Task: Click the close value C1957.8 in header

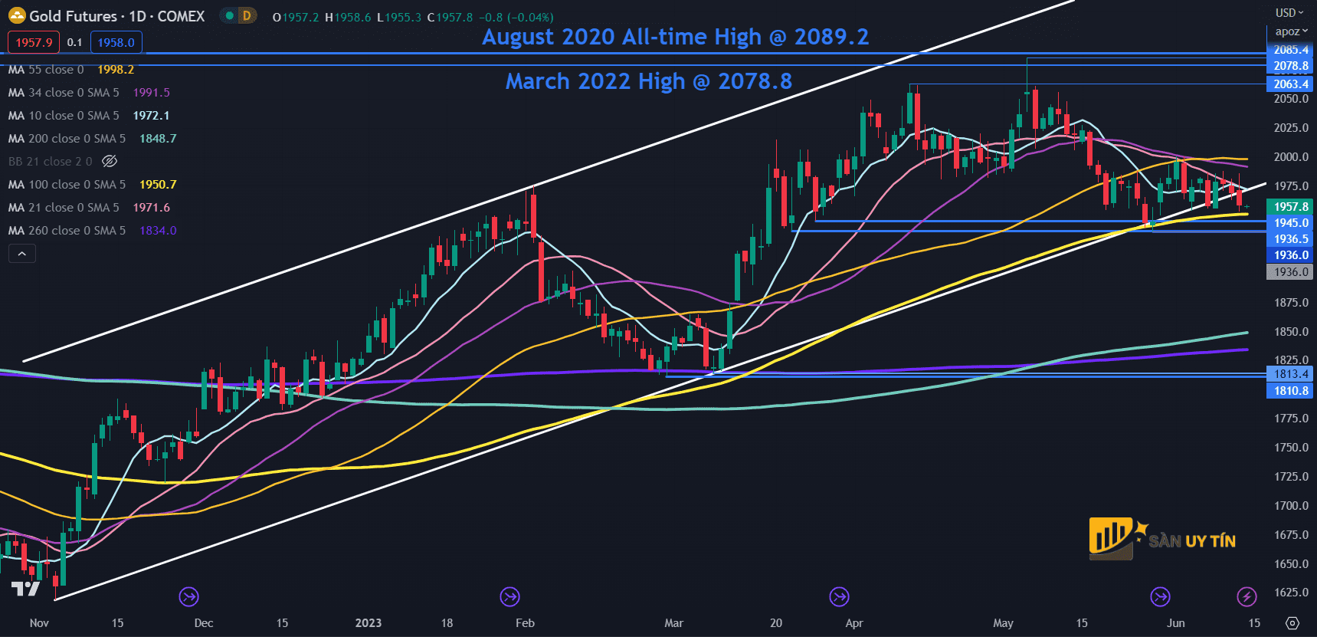Action: (450, 17)
